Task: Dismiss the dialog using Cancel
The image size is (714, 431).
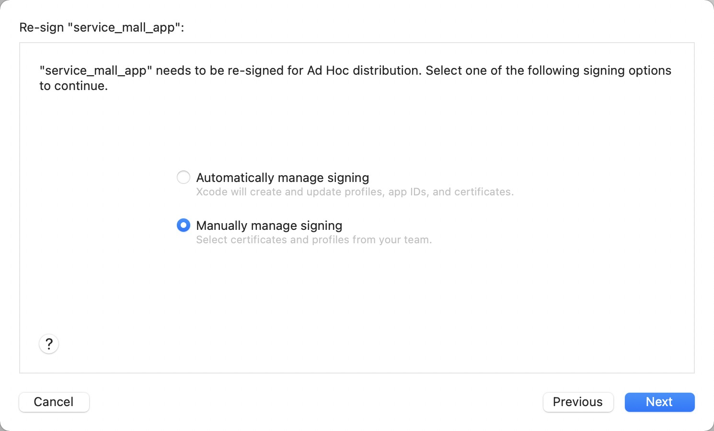Action: click(54, 402)
